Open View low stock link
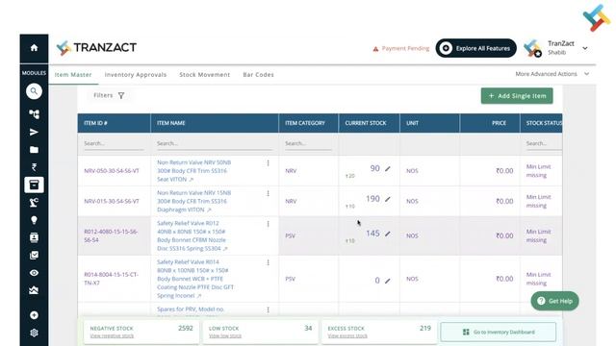The height and width of the screenshot is (346, 616). (x=225, y=336)
